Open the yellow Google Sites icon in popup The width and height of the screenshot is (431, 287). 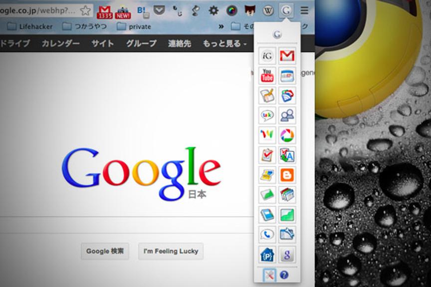(x=267, y=175)
